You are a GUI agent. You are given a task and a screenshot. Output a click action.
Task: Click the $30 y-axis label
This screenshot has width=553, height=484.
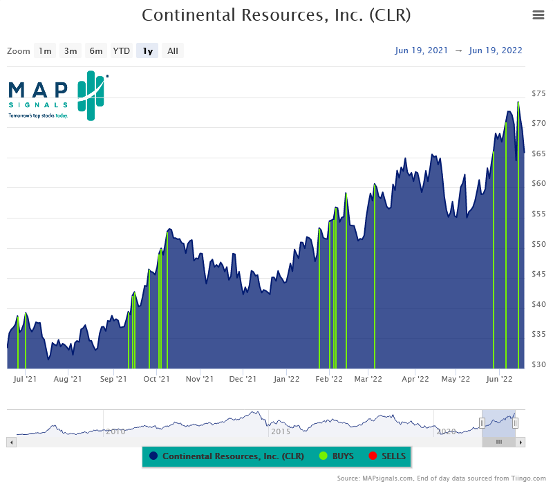[538, 364]
